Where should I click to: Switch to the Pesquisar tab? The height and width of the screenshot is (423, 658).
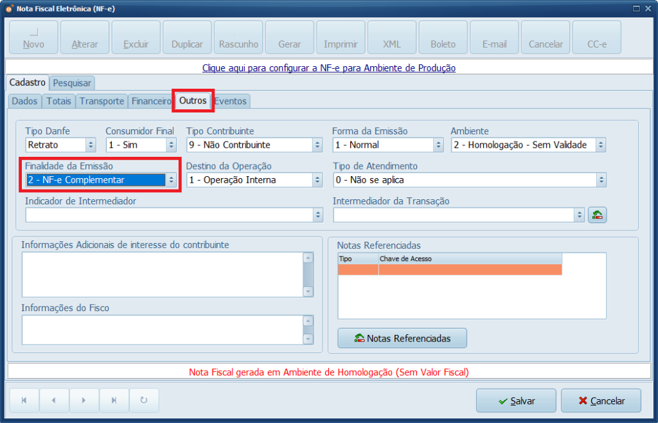tap(71, 83)
